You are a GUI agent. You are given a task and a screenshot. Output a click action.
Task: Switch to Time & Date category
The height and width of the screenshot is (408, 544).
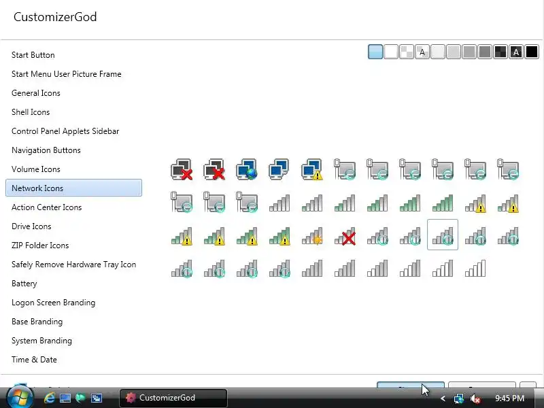[x=34, y=360]
